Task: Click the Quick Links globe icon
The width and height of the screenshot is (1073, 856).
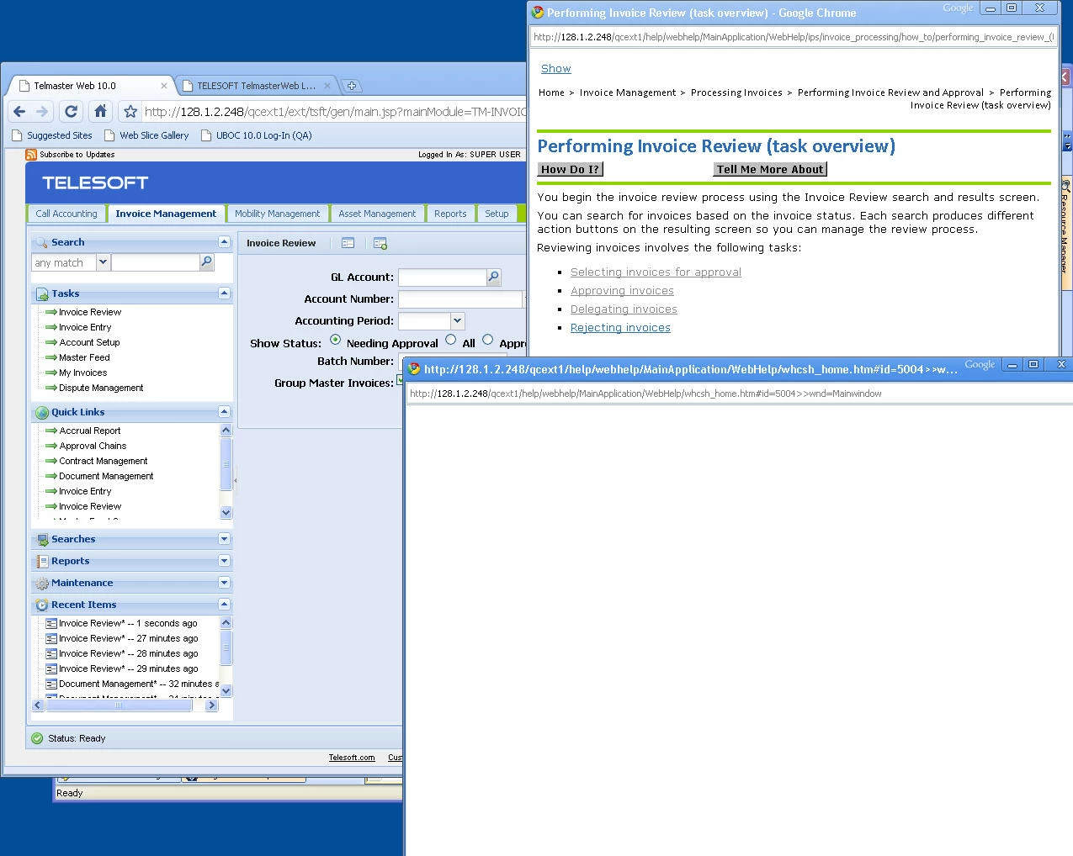Action: (42, 412)
